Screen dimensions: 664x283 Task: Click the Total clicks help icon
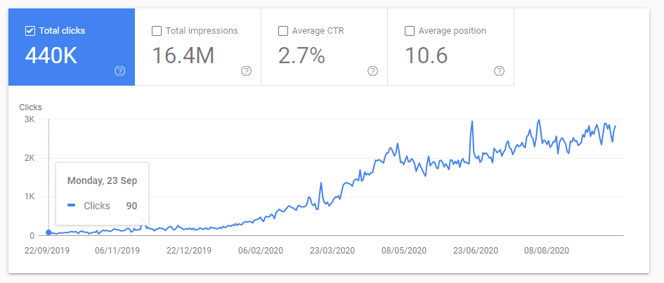pos(119,71)
